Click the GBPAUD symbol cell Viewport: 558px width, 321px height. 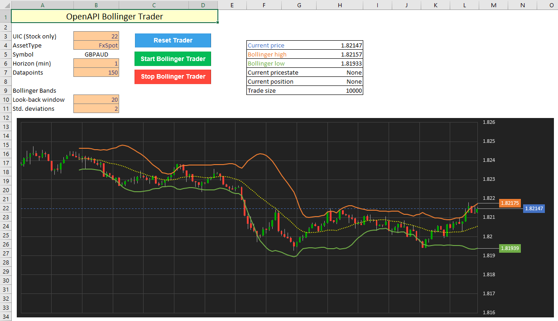click(96, 54)
